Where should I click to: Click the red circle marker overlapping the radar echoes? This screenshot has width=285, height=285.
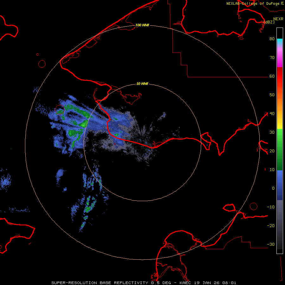click(x=60, y=110)
